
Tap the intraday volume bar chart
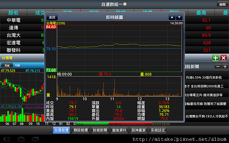[119, 87]
